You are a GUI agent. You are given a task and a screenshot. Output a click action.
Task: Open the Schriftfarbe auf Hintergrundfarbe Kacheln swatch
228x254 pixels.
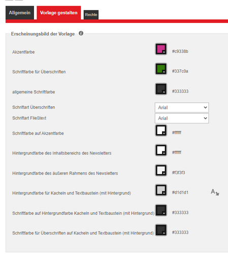click(x=161, y=210)
